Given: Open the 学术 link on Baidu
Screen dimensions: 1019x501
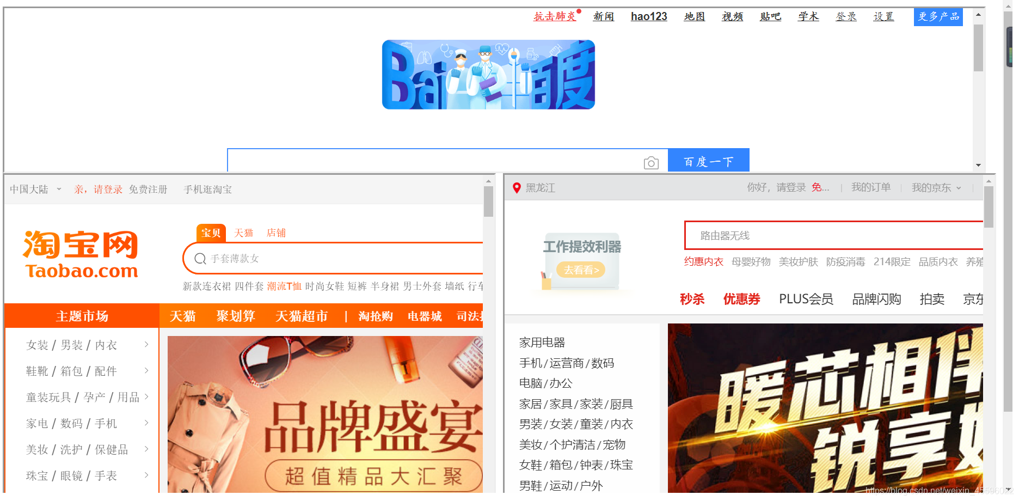Looking at the screenshot, I should point(808,16).
